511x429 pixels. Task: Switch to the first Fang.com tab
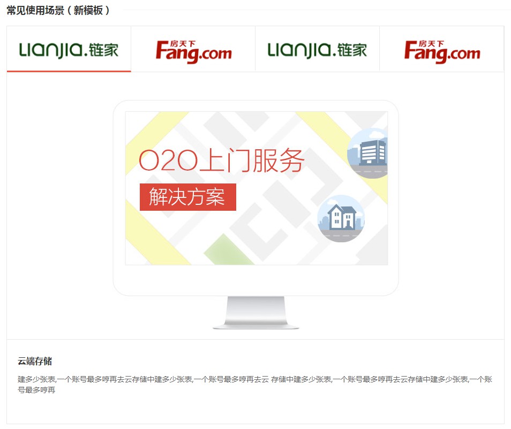point(193,49)
